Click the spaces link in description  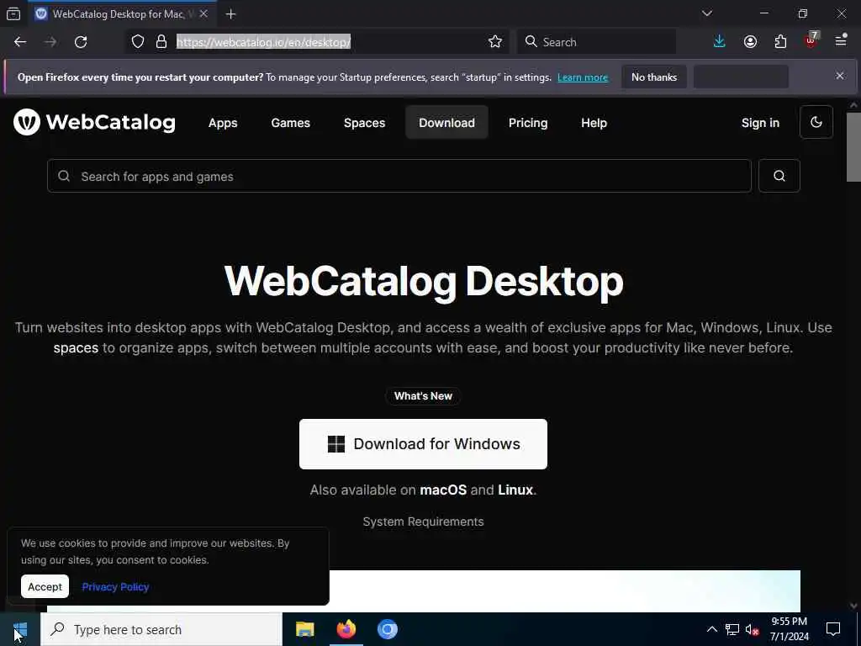(76, 348)
